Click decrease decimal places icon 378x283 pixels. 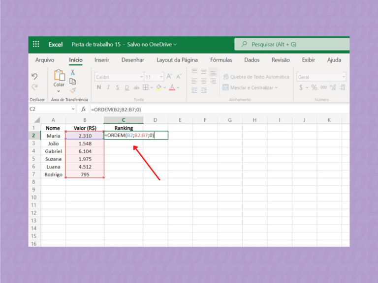[333, 87]
